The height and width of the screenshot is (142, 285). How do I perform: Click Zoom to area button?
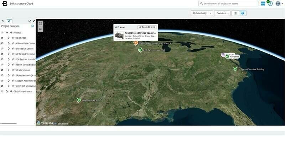147,27
